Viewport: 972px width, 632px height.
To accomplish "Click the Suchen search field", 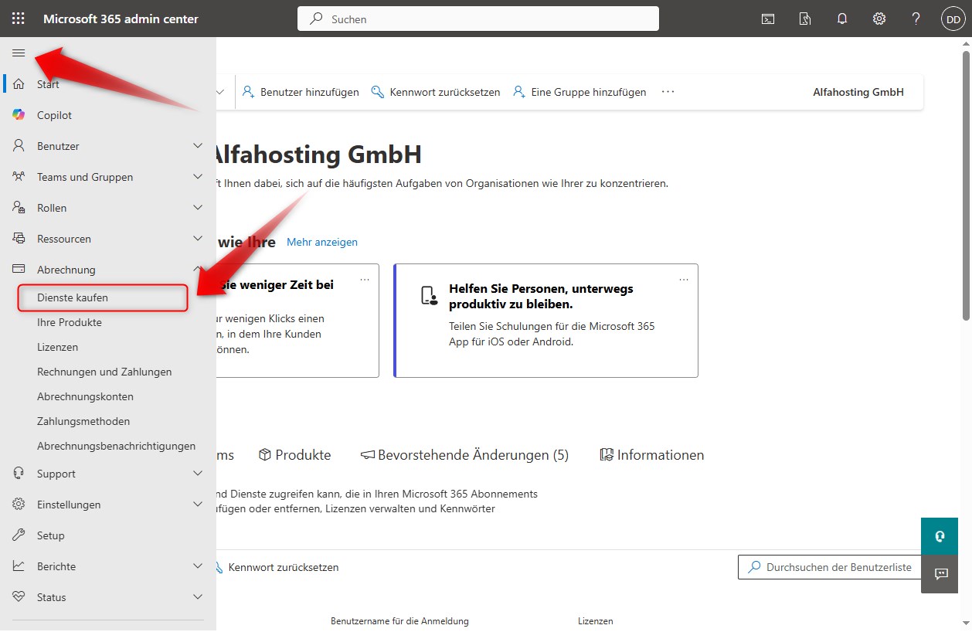I will (478, 19).
